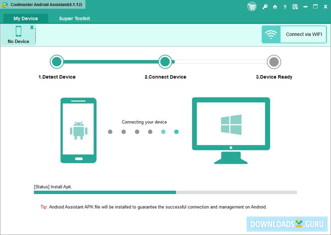Click the Connecting your device dots indicator
The height and width of the screenshot is (235, 331).
143,132
